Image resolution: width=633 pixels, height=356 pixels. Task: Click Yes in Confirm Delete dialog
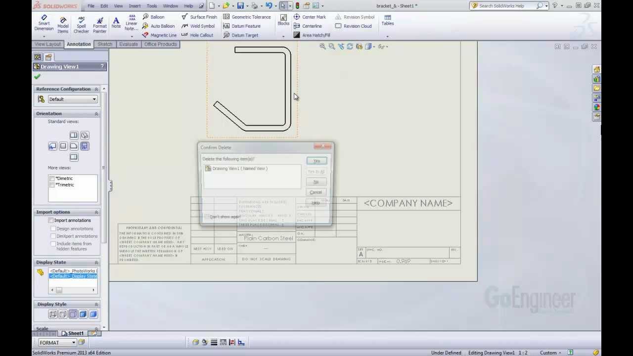(316, 161)
